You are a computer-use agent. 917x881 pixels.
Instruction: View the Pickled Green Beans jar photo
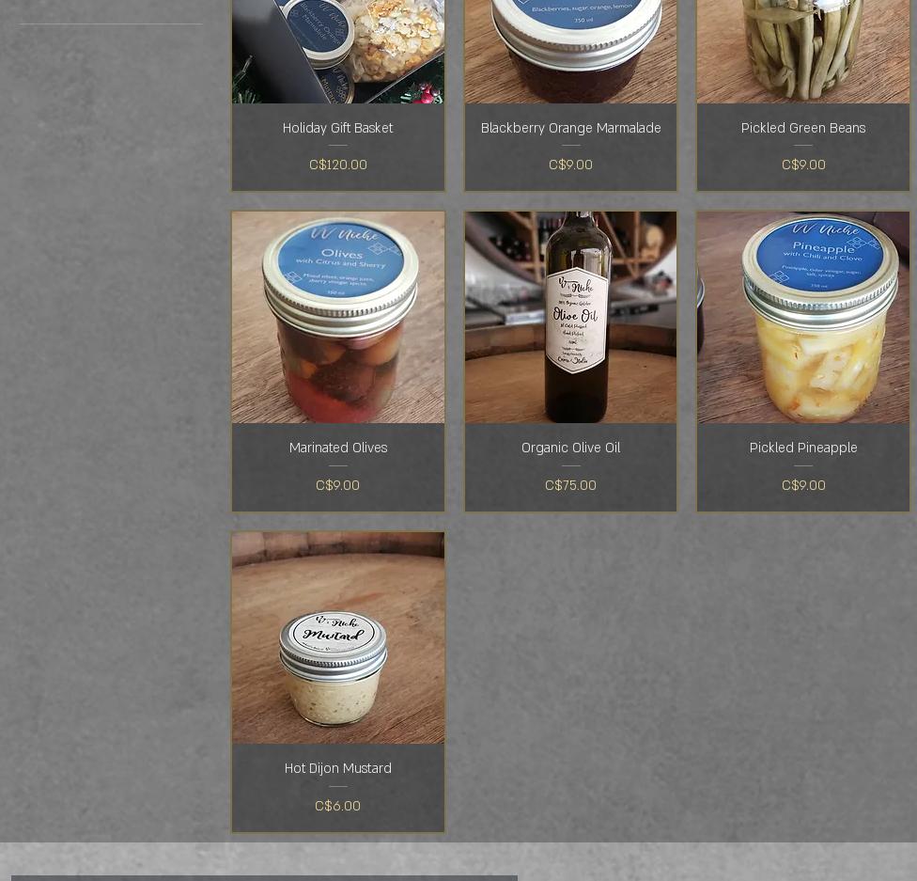(803, 52)
